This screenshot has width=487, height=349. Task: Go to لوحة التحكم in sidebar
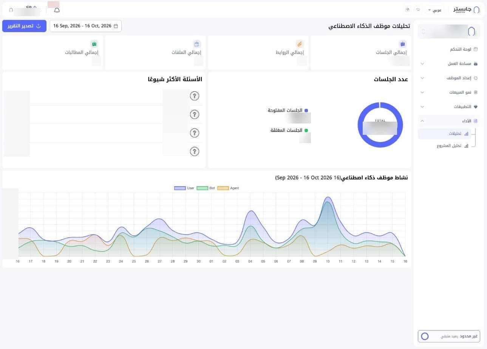(x=449, y=49)
